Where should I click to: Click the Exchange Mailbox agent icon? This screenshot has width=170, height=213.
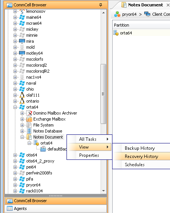(29, 119)
